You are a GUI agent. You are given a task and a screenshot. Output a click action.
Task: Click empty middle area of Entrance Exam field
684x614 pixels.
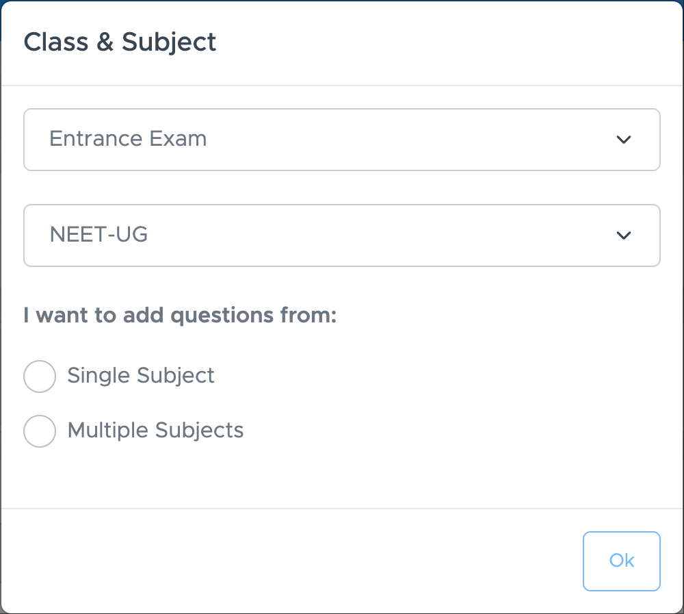coord(383,140)
